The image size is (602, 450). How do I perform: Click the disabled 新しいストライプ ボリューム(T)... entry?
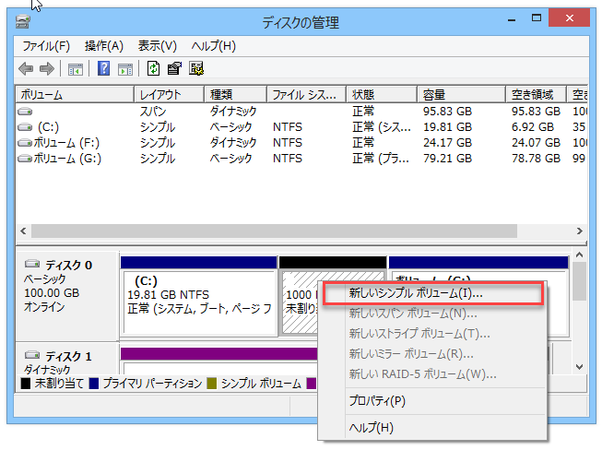(432, 334)
